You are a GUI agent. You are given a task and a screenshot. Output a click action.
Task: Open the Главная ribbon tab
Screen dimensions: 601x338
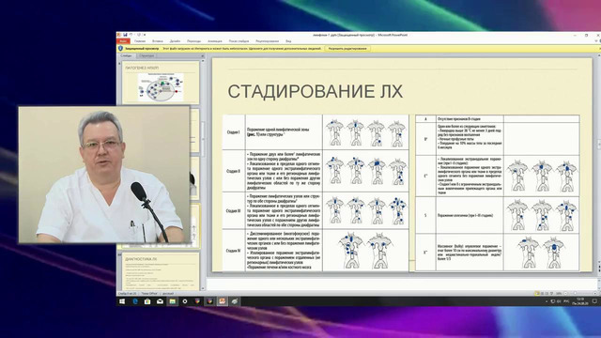coord(140,41)
